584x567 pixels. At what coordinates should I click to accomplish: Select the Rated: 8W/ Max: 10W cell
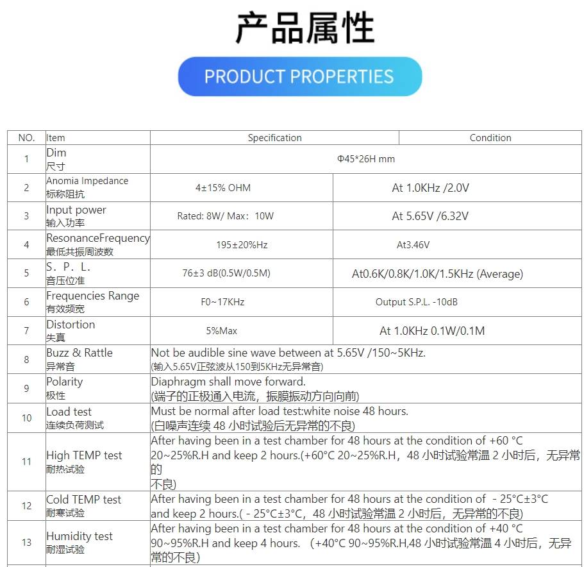(x=225, y=216)
